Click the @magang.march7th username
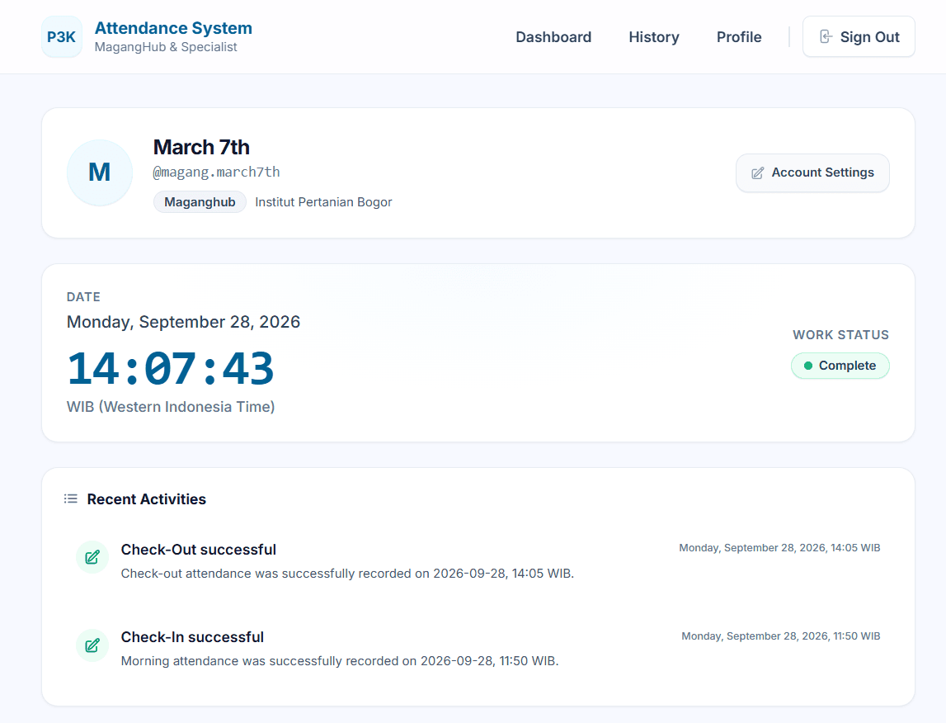The height and width of the screenshot is (723, 946). 216,172
